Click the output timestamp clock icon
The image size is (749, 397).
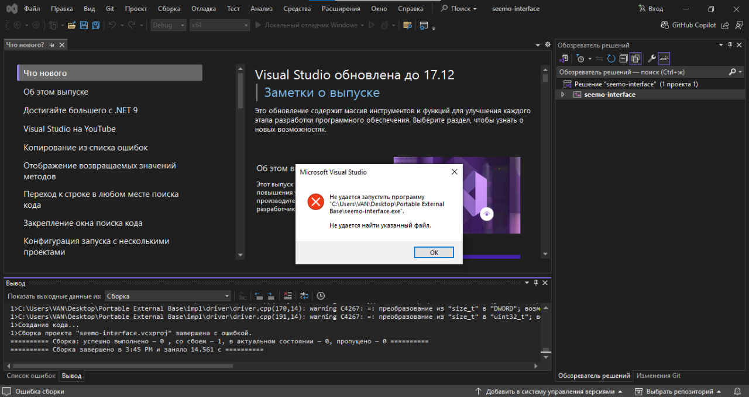[321, 296]
